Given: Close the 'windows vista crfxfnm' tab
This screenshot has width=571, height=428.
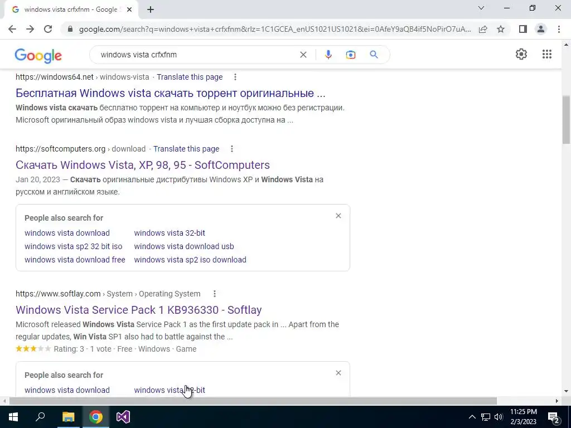Looking at the screenshot, I should [x=129, y=10].
